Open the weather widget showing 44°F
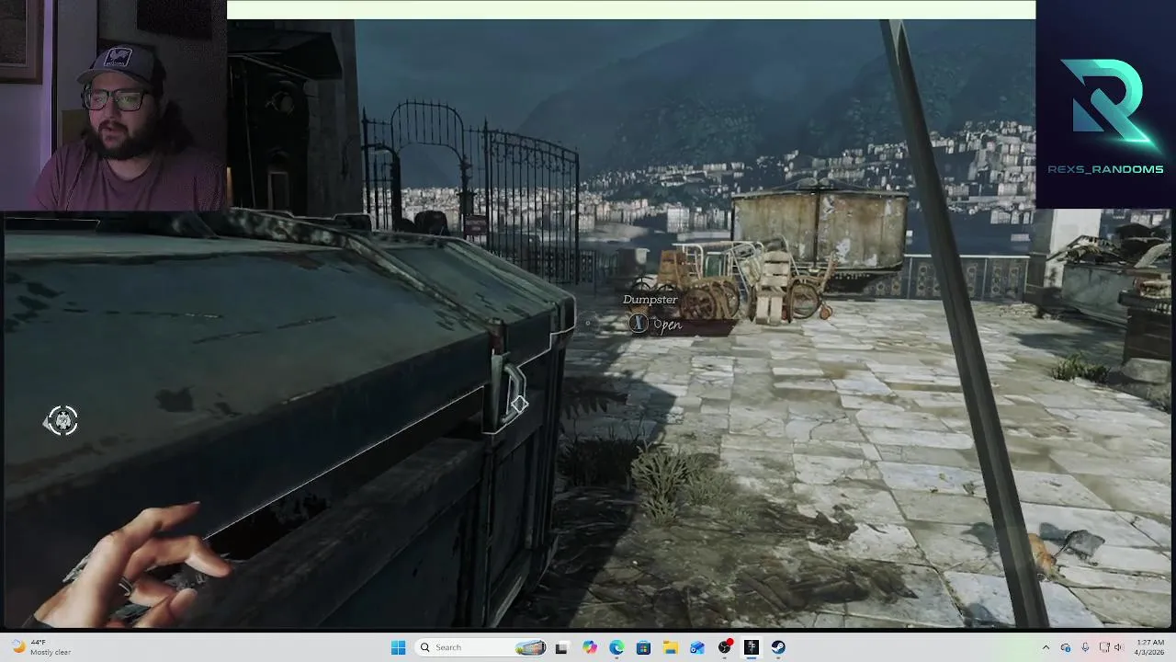Viewport: 1176px width, 662px height. click(42, 647)
